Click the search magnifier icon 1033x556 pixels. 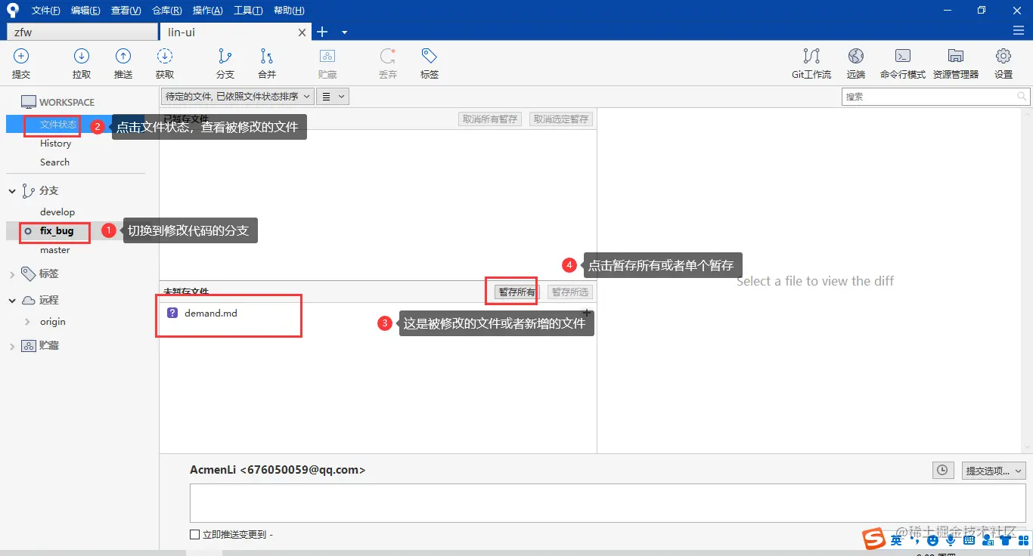click(x=1022, y=97)
